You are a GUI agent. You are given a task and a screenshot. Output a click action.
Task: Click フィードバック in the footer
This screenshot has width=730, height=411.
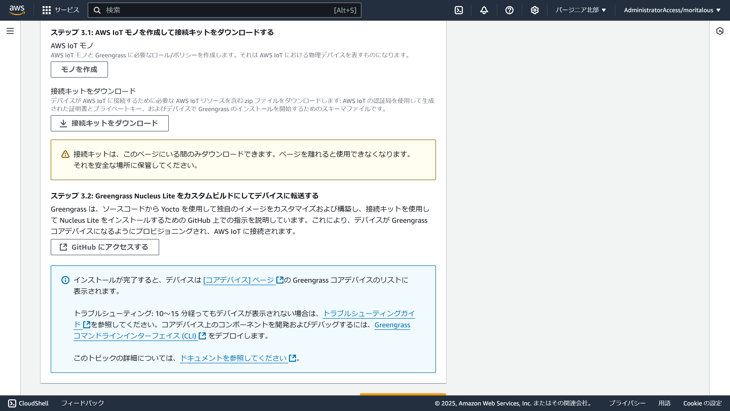[x=82, y=403]
